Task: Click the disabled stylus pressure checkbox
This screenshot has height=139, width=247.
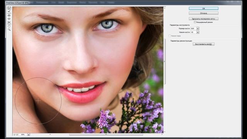Action: point(170,36)
